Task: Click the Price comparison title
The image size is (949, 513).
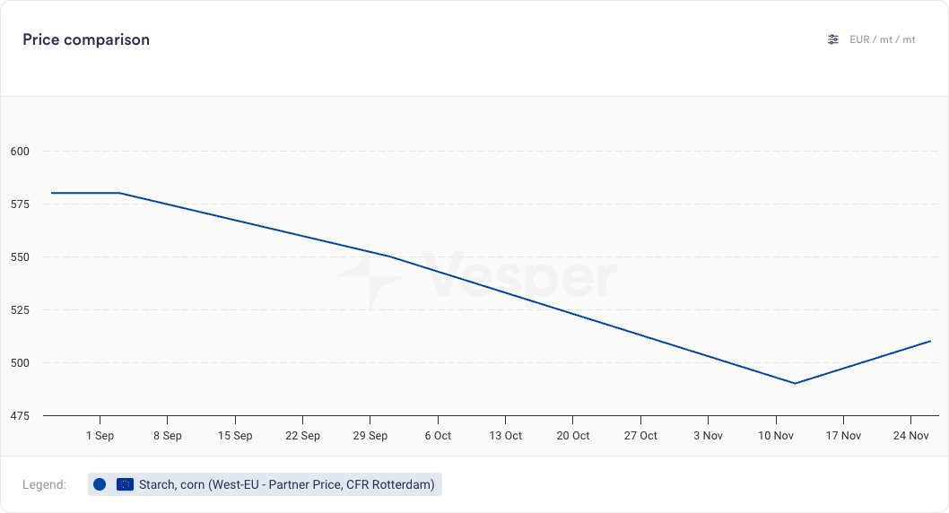Action: [86, 39]
